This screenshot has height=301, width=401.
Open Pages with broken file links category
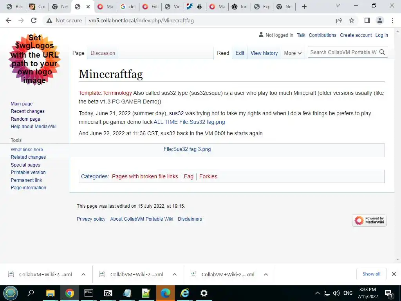coord(145,176)
